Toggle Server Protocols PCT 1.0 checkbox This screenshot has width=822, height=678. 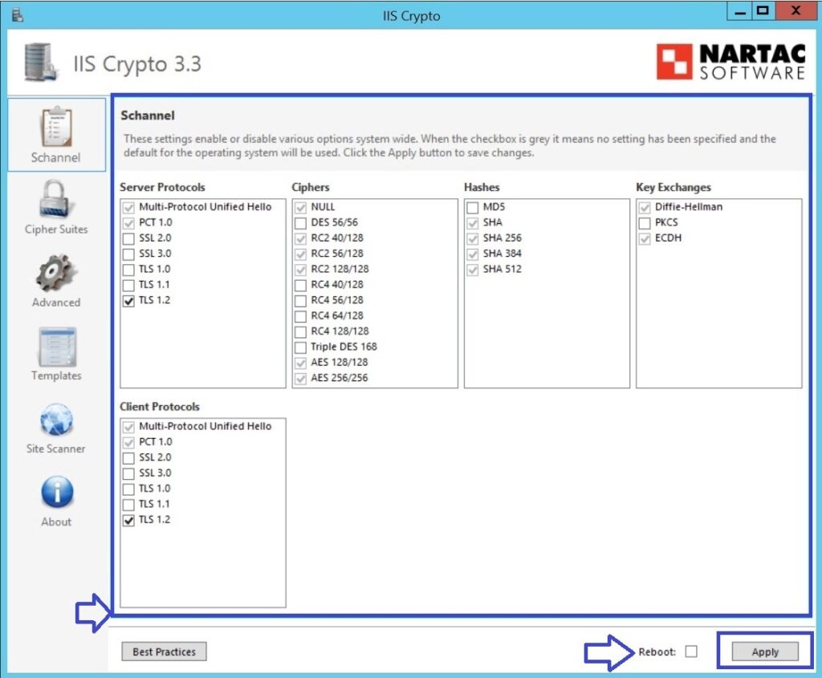pyautogui.click(x=128, y=223)
